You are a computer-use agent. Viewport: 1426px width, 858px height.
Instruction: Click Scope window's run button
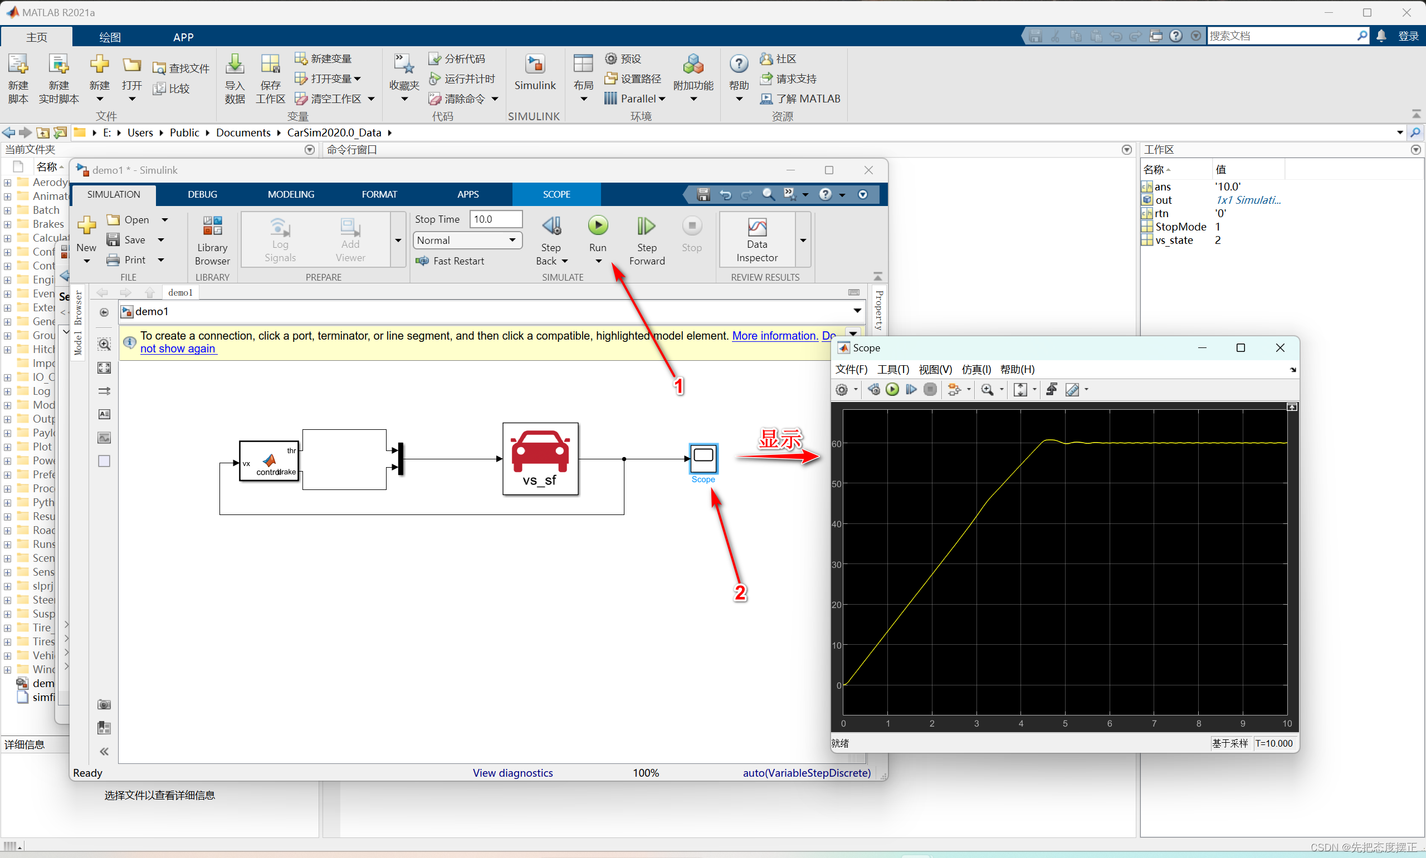click(x=892, y=390)
